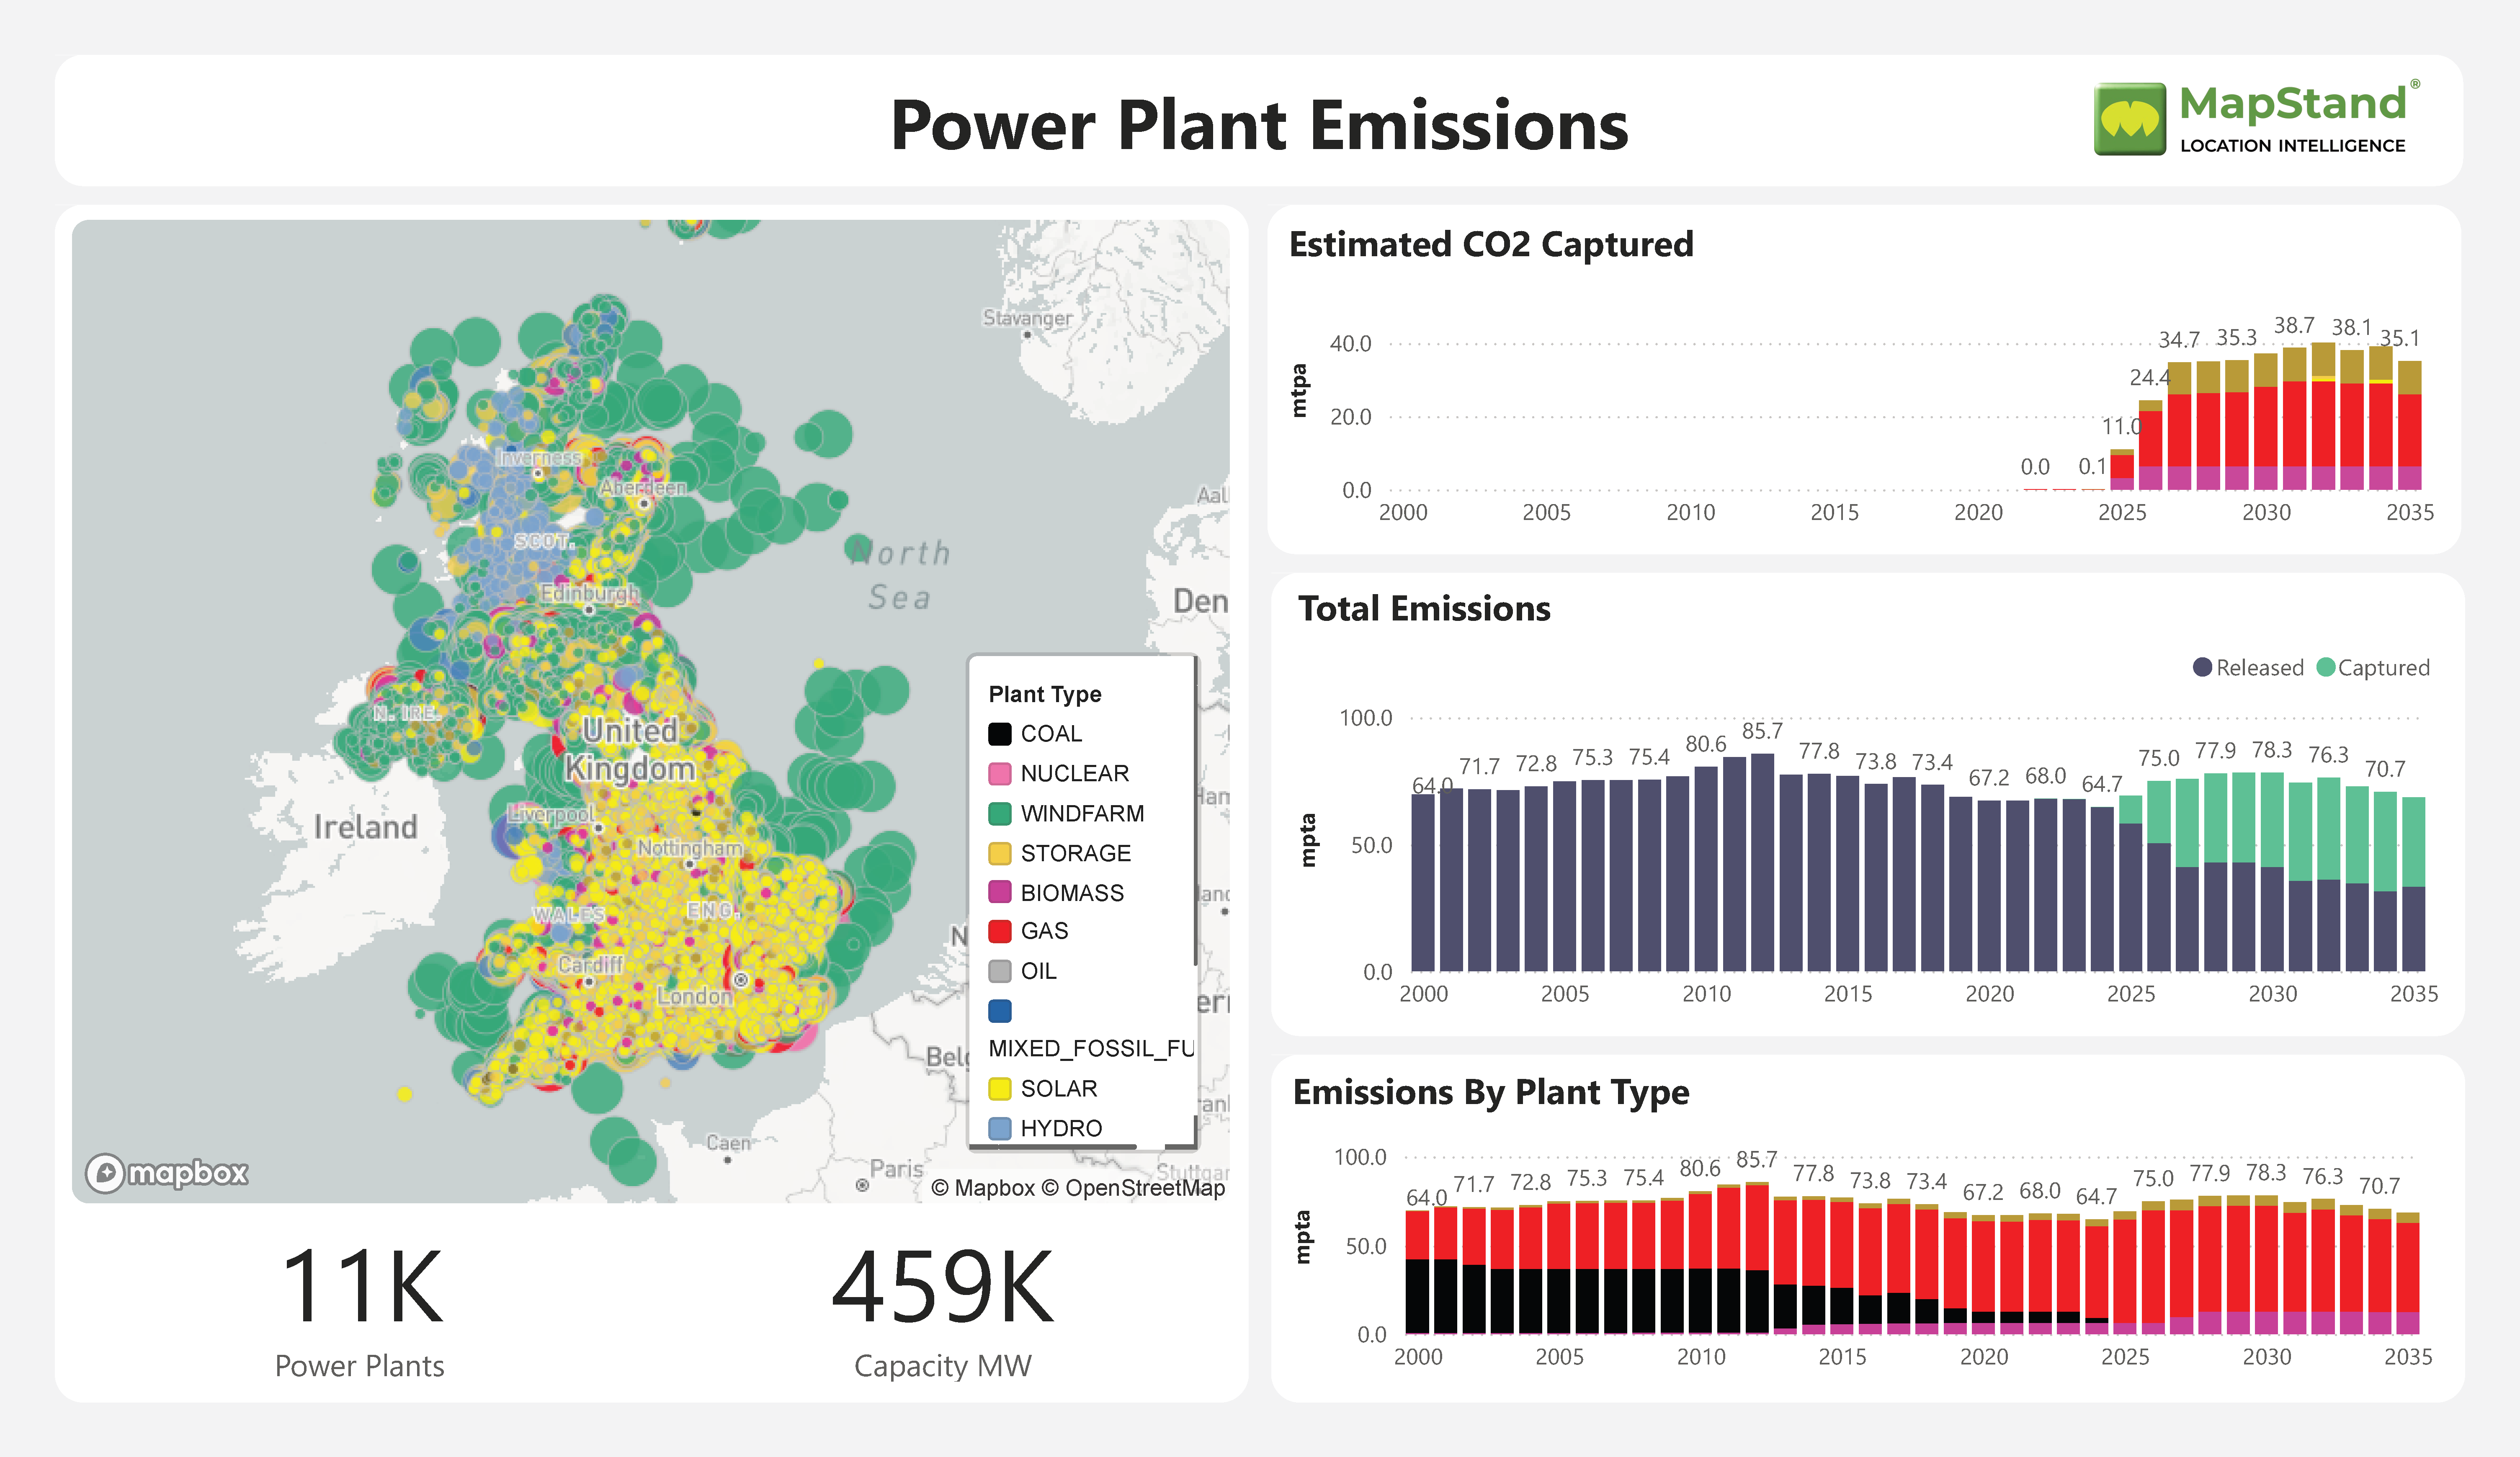Click the OIL grey legend swatch
2520x1457 pixels.
pyautogui.click(x=999, y=971)
